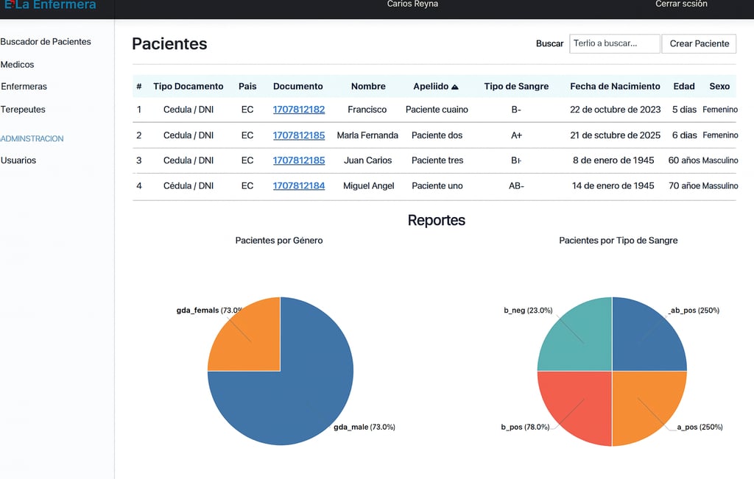Screen dimensions: 754x479
Task: Open document link for Juan Carlos
Action: coord(299,160)
